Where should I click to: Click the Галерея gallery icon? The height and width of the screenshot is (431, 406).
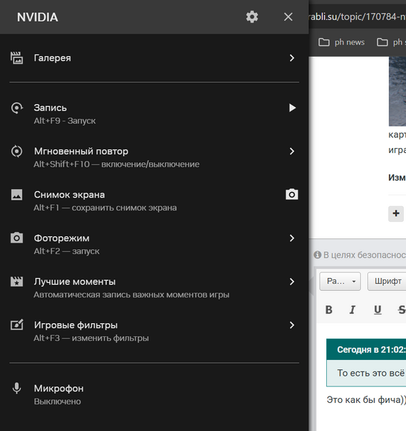coord(17,58)
